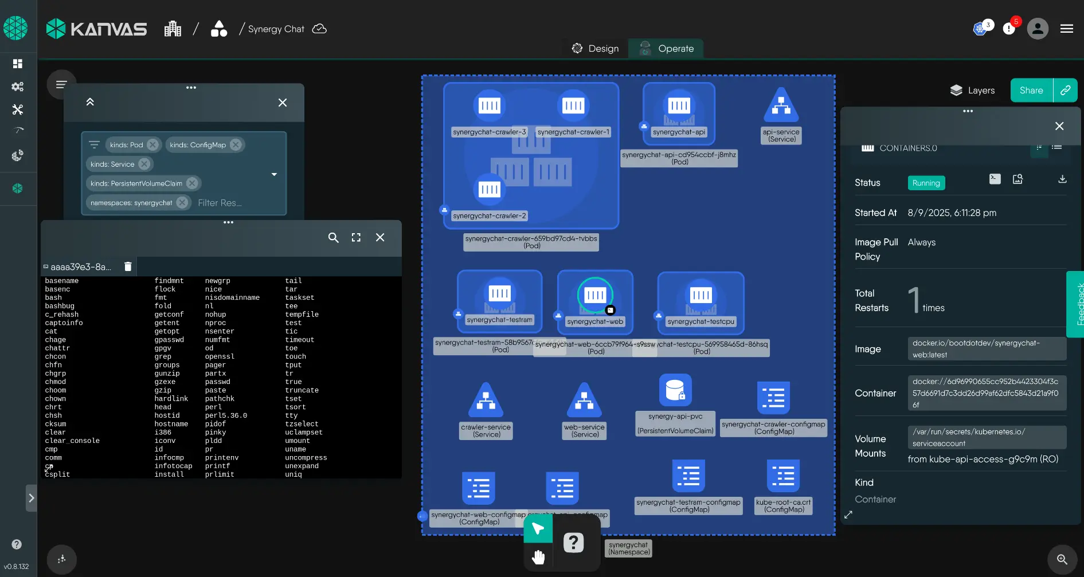Remove the kinds: ConfigMap filter chip

click(x=236, y=145)
